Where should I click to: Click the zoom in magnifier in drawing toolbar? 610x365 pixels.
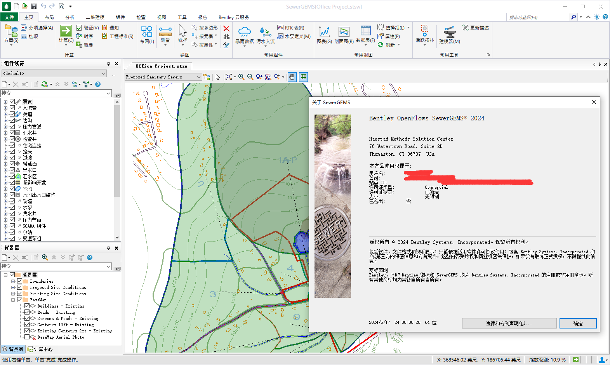pyautogui.click(x=241, y=77)
